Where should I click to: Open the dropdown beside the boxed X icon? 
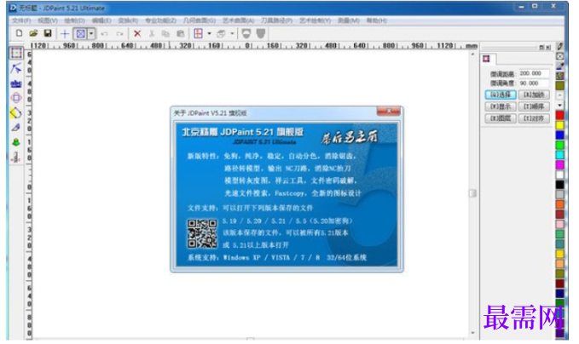point(91,34)
